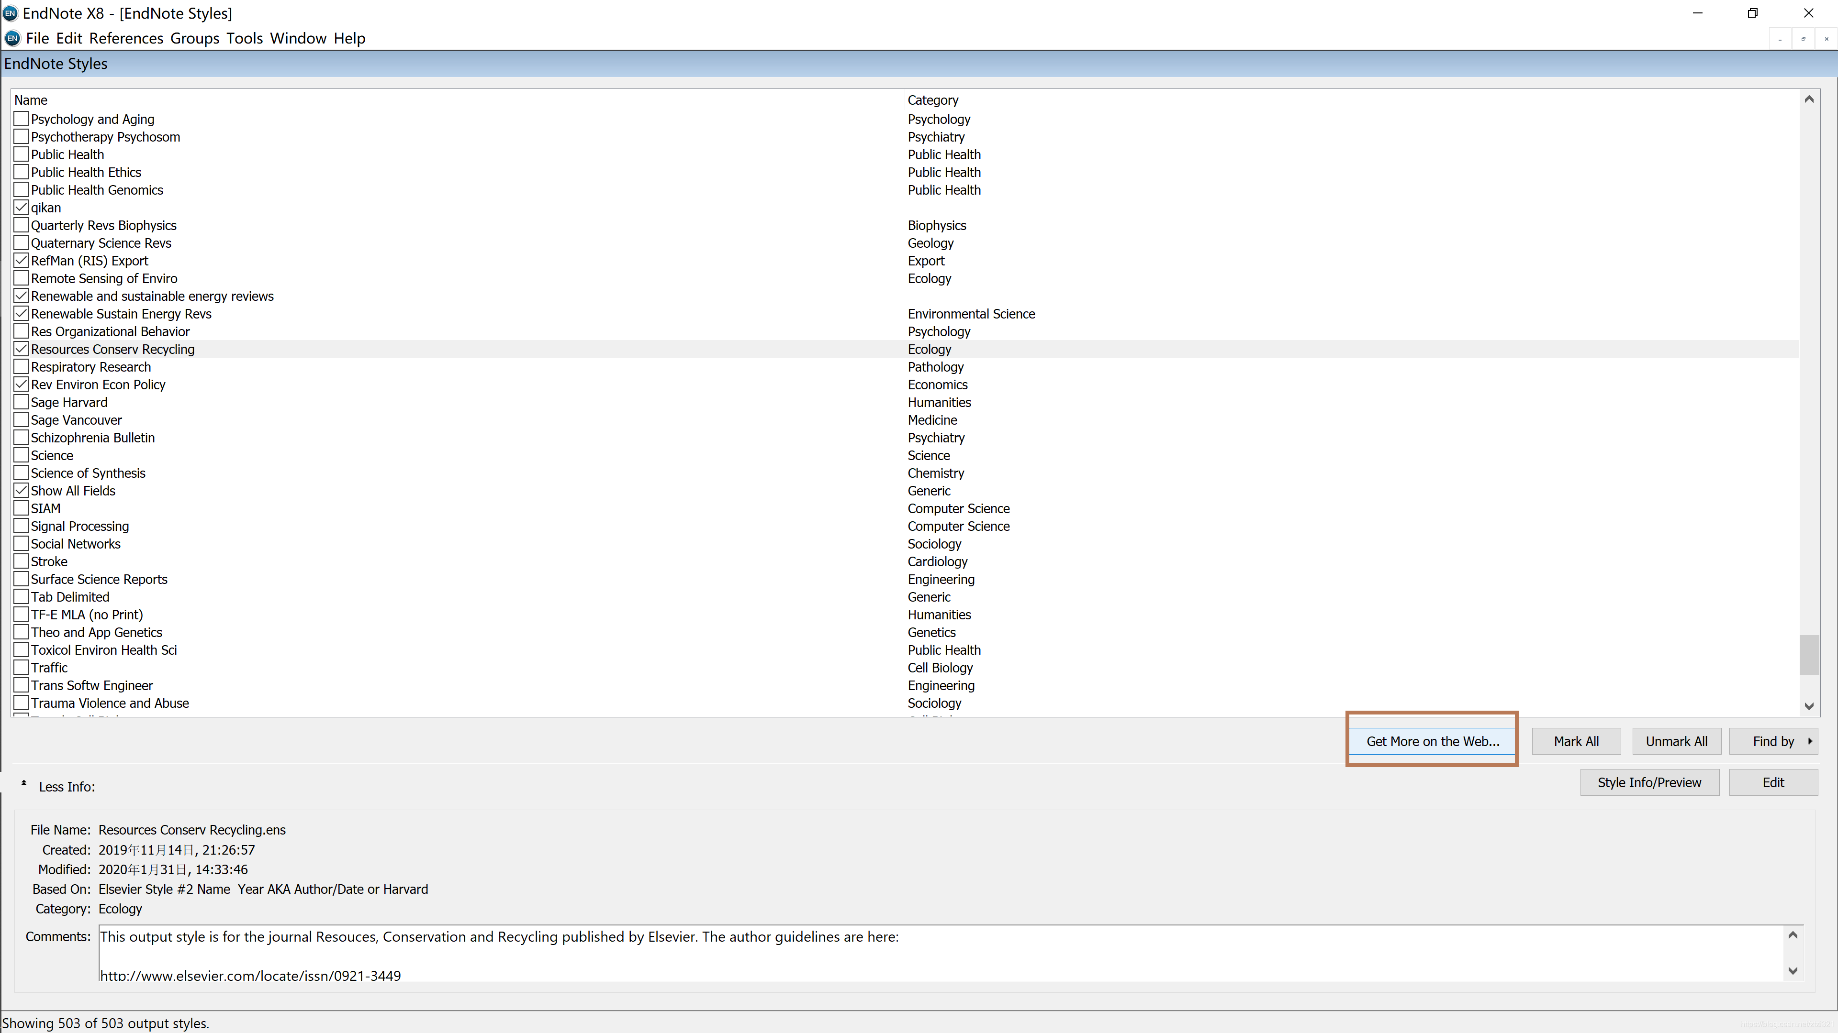Viewport: 1838px width, 1033px height.
Task: Click the EndNote icon in the menu bar
Action: point(12,38)
